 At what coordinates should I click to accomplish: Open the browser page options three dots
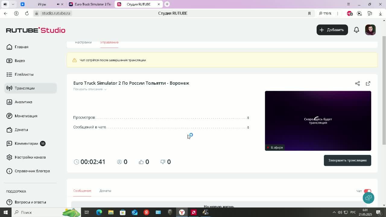point(337,13)
